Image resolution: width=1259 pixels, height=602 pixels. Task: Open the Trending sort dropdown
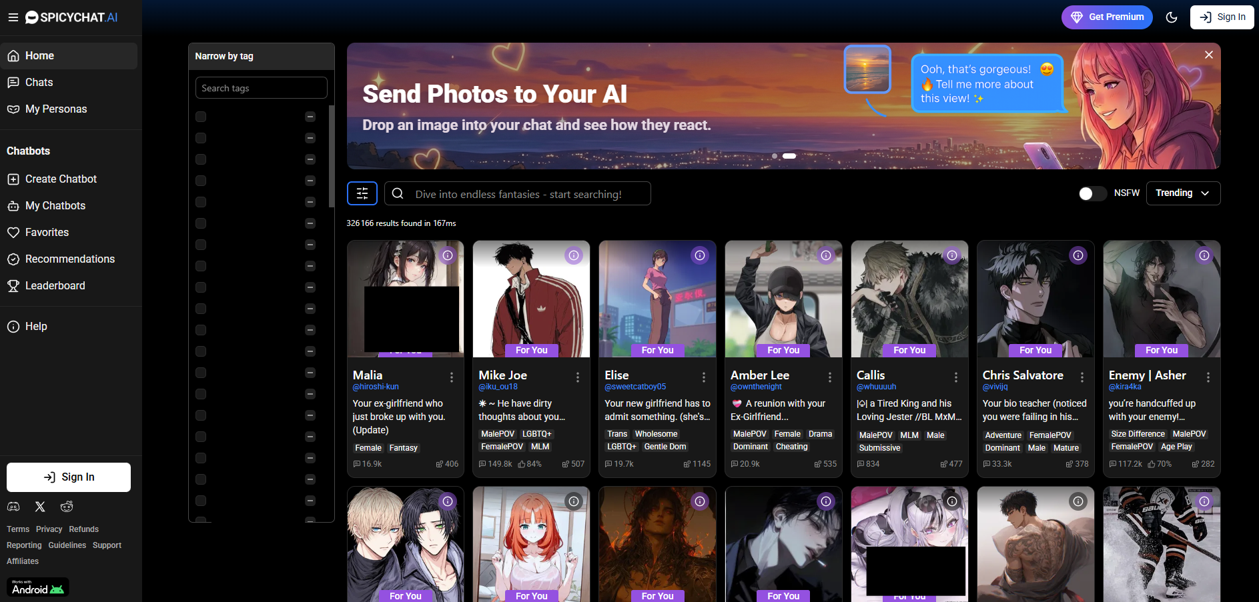coord(1183,193)
